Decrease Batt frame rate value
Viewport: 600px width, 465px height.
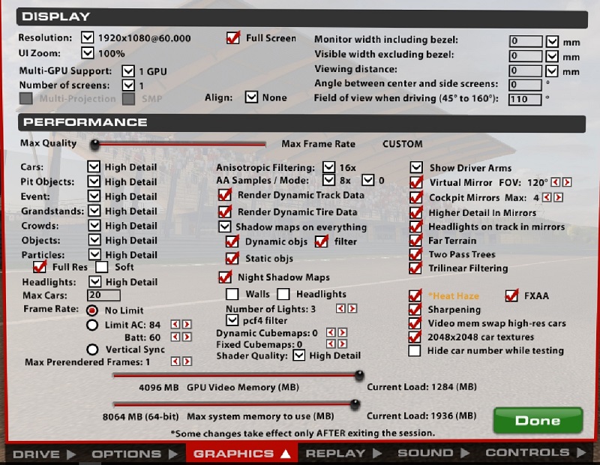(x=175, y=337)
